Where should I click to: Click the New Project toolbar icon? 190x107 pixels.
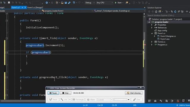[x=57, y=3]
